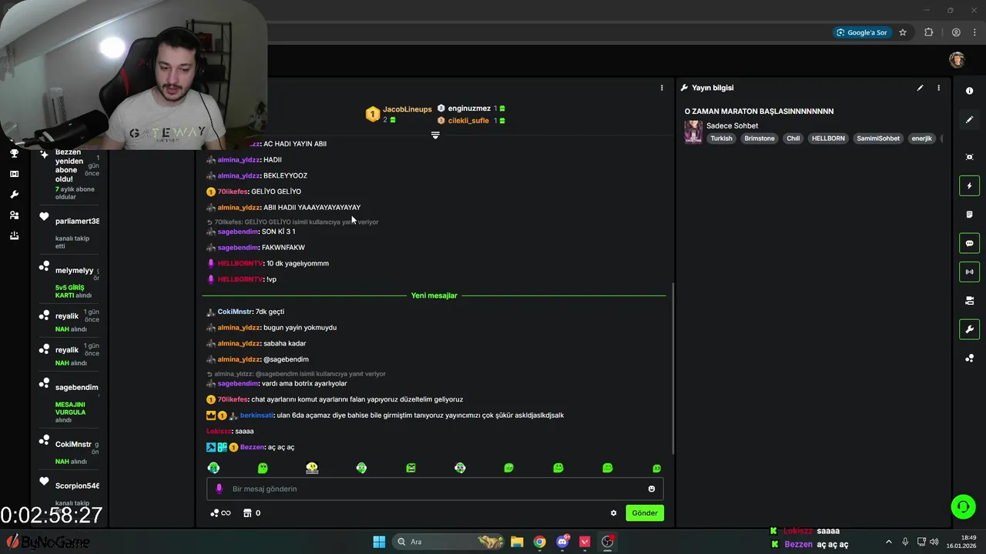Click the info icon in right sidebar
986x554 pixels.
pyautogui.click(x=969, y=91)
